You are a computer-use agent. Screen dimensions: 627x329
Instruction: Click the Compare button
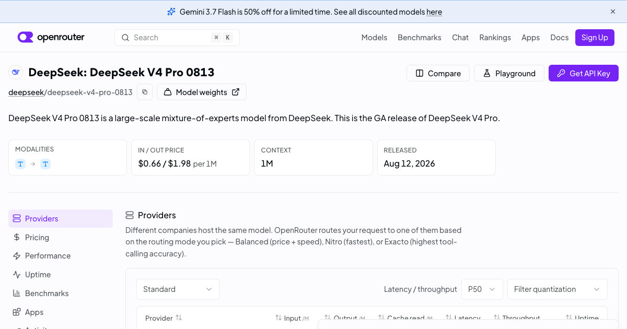click(438, 73)
